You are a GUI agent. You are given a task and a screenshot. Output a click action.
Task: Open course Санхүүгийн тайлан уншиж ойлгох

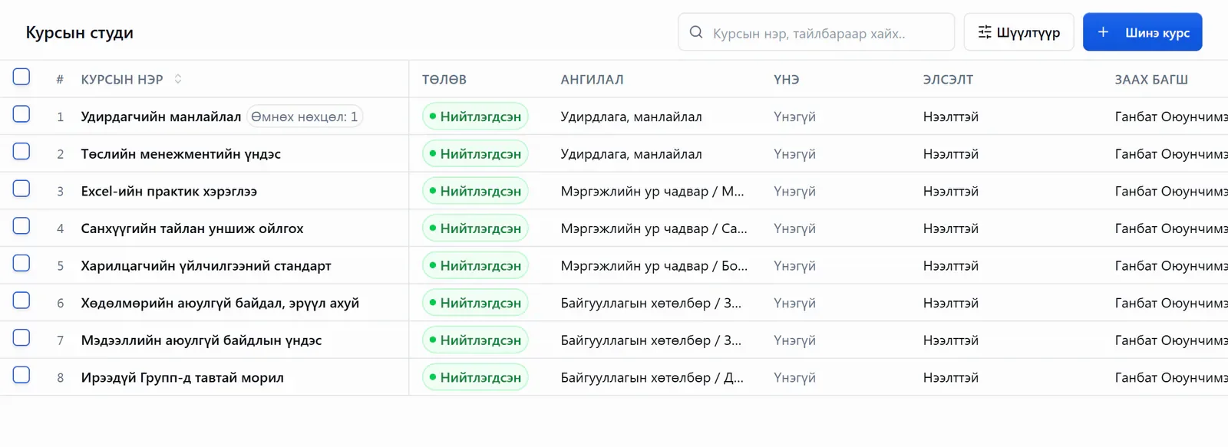192,228
